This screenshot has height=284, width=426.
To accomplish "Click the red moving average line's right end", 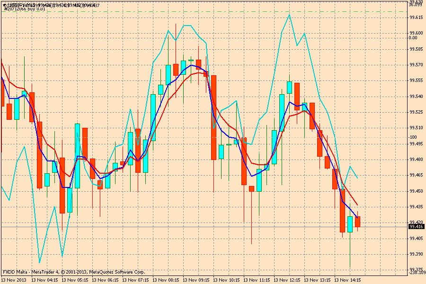I will click(357, 204).
